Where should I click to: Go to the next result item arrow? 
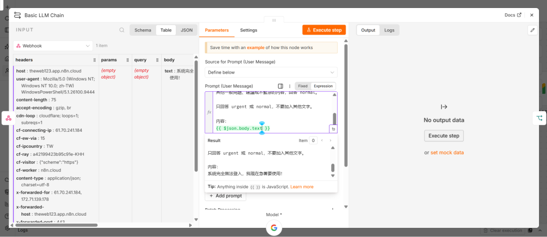[x=330, y=140]
